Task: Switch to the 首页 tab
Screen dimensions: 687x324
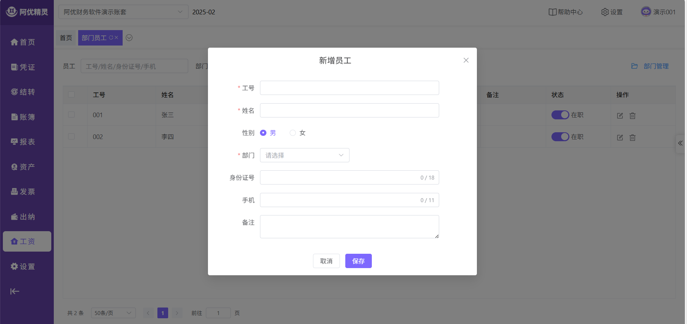Action: click(x=66, y=38)
